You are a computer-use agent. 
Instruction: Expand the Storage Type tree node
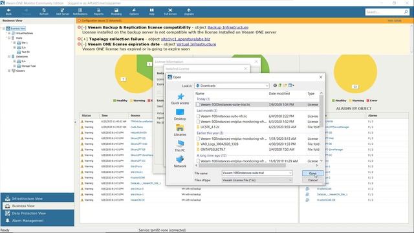coord(14,66)
